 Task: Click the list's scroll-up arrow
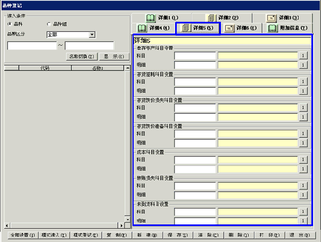[x=127, y=68]
